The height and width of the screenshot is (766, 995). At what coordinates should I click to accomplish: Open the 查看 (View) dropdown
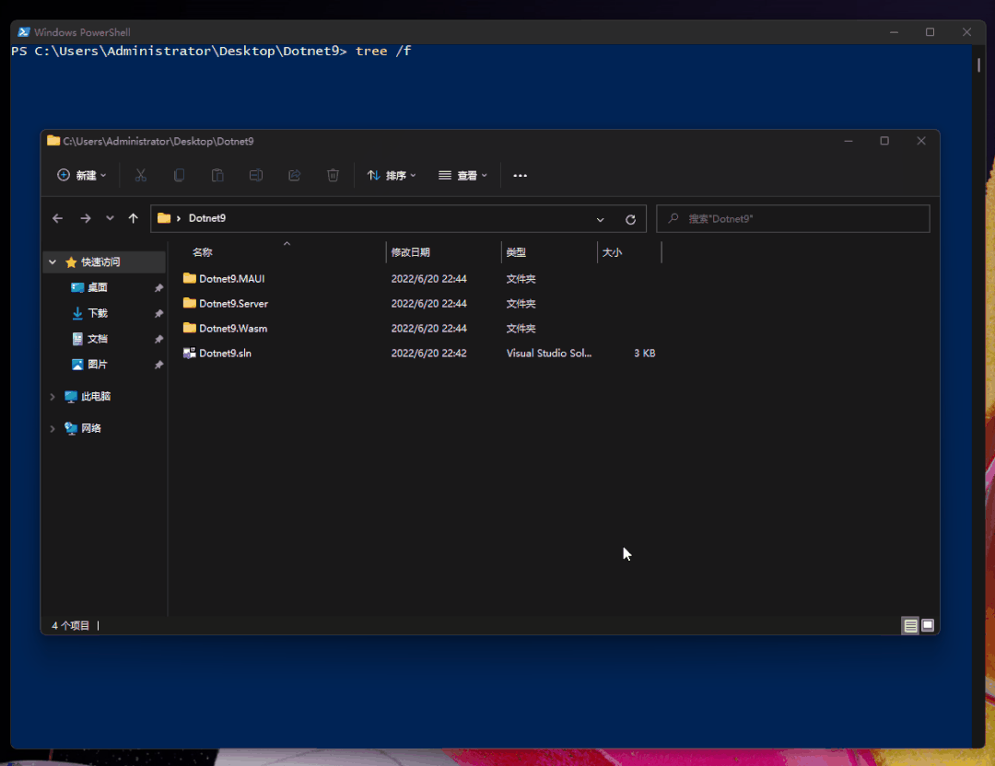pyautogui.click(x=463, y=175)
